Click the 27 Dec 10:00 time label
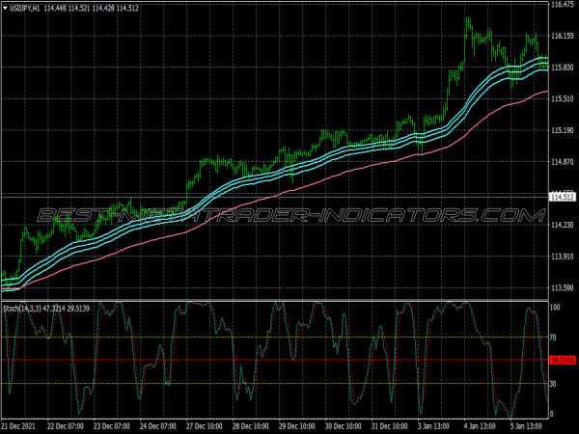Image resolution: width=579 pixels, height=434 pixels. pyautogui.click(x=205, y=426)
